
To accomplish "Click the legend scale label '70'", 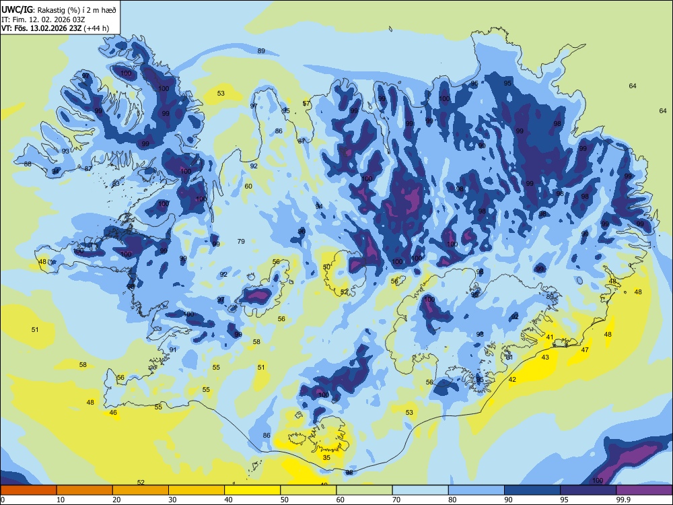I will [x=396, y=500].
